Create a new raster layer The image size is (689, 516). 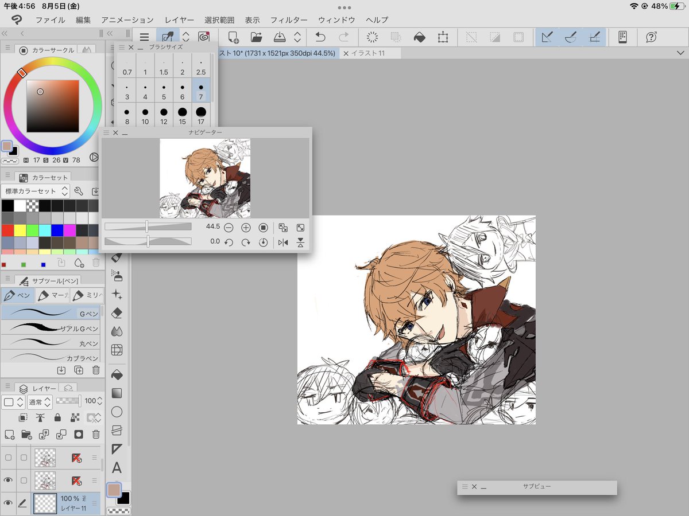[x=9, y=434]
